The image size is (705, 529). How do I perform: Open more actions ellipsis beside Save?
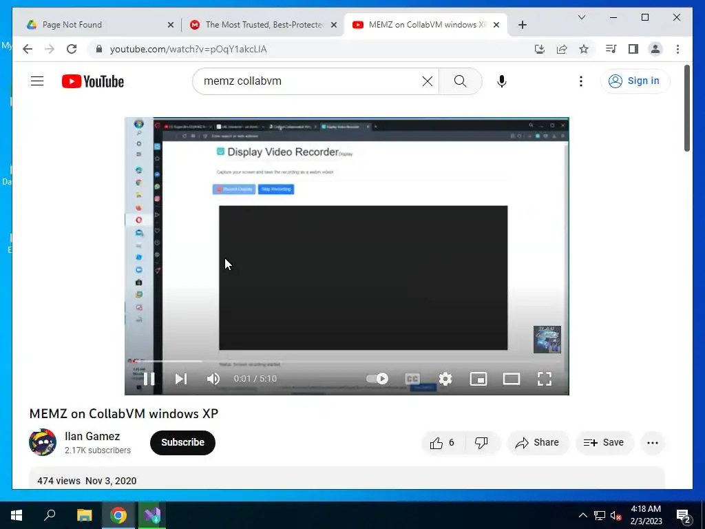653,443
